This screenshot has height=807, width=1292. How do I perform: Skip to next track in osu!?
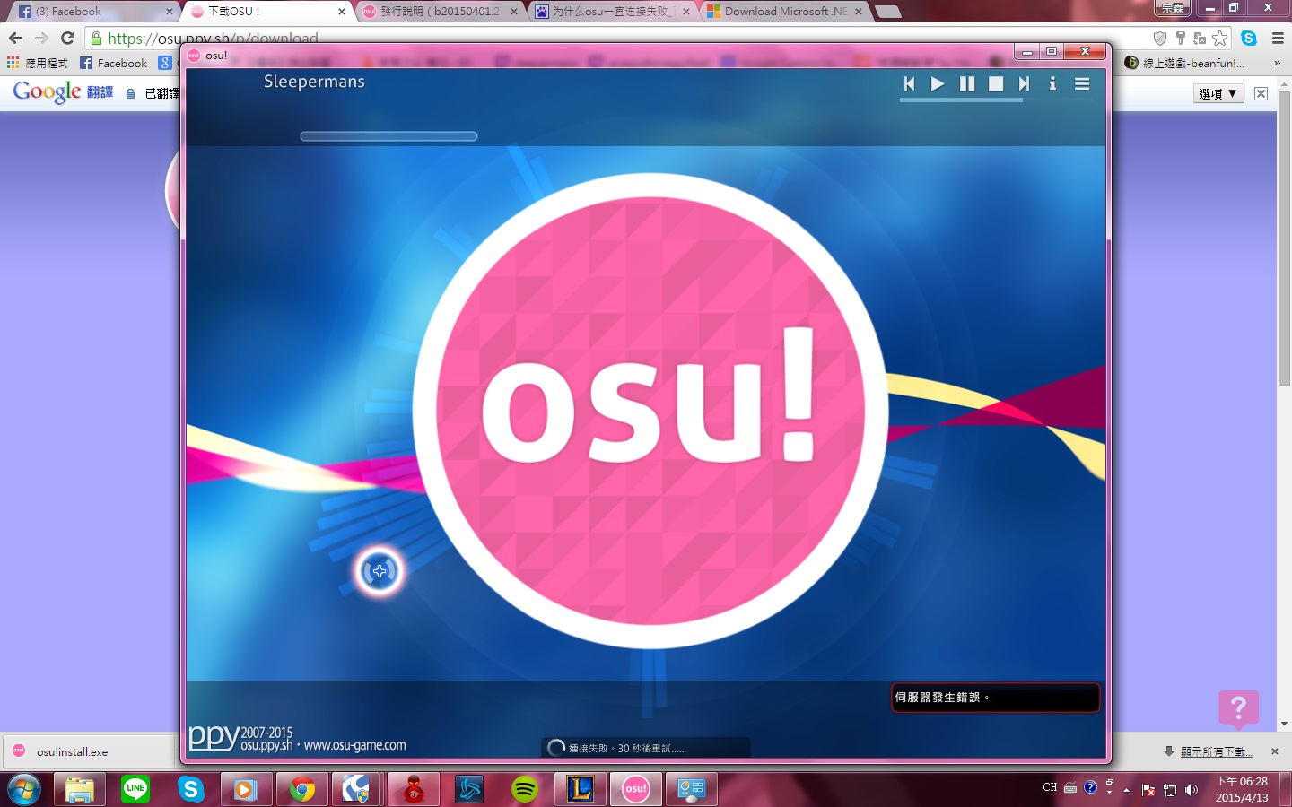click(x=1024, y=83)
